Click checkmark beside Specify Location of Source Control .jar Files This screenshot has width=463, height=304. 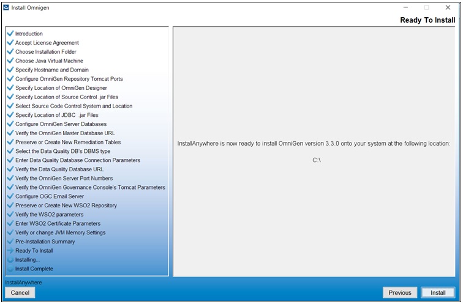(10, 97)
